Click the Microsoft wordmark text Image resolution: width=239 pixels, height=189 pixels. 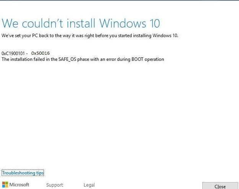coord(19,185)
